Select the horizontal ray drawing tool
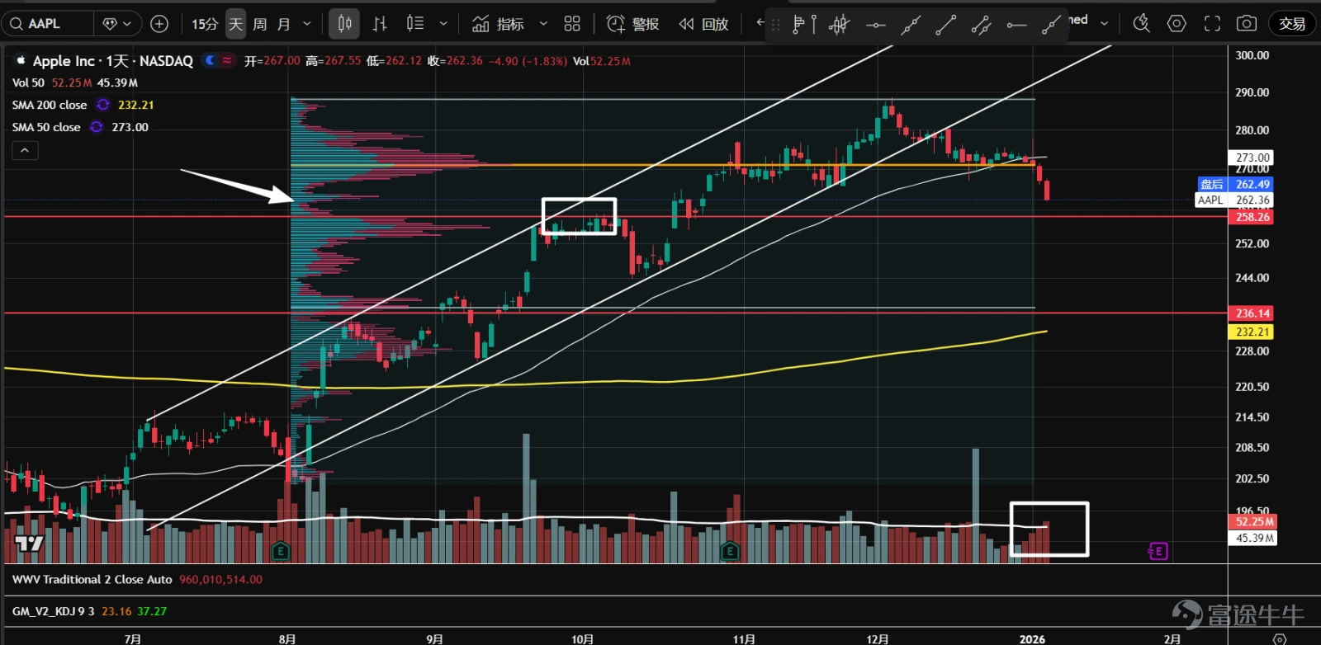 point(1016,25)
